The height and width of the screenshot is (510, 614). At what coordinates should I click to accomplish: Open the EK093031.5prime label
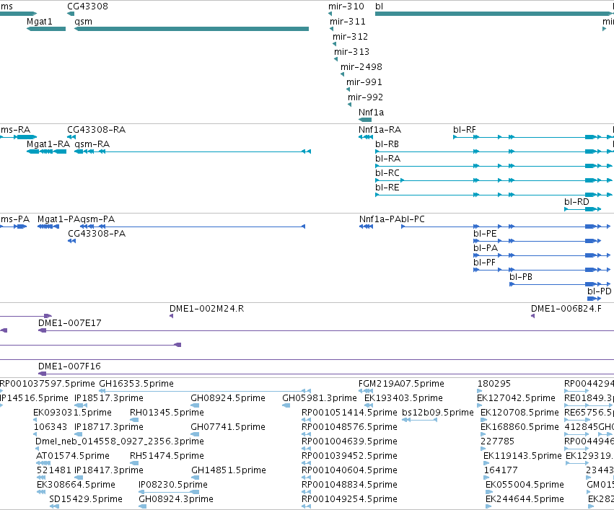click(72, 413)
